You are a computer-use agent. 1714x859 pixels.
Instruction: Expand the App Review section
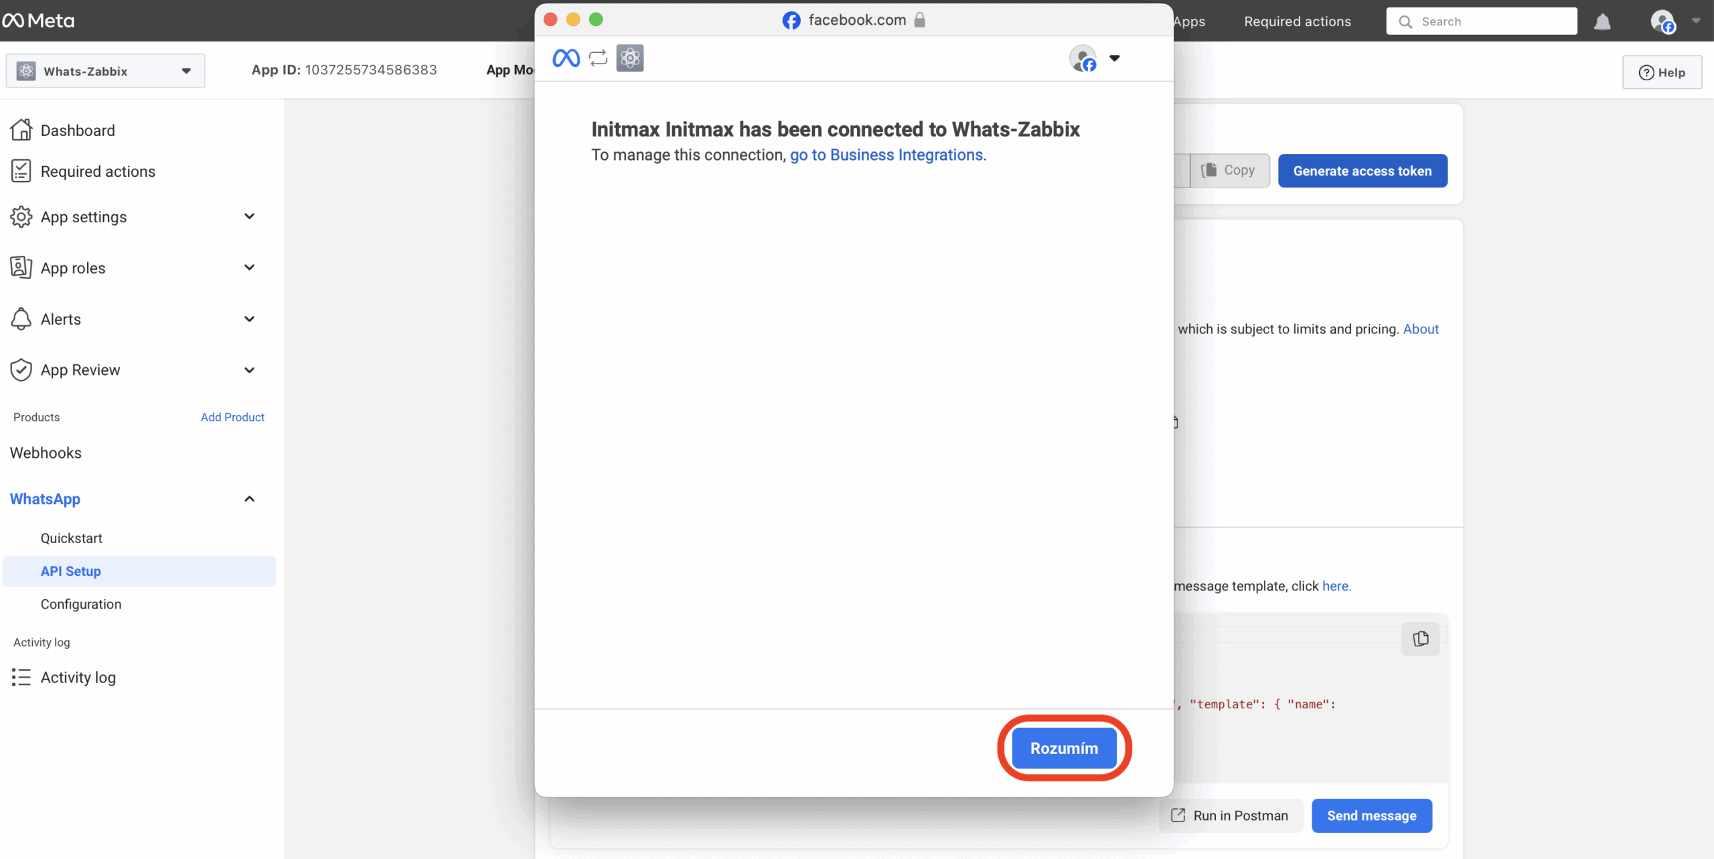click(249, 370)
